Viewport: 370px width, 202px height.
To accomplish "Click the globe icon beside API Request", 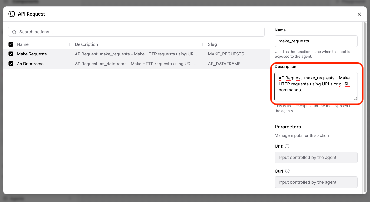I will pyautogui.click(x=12, y=14).
